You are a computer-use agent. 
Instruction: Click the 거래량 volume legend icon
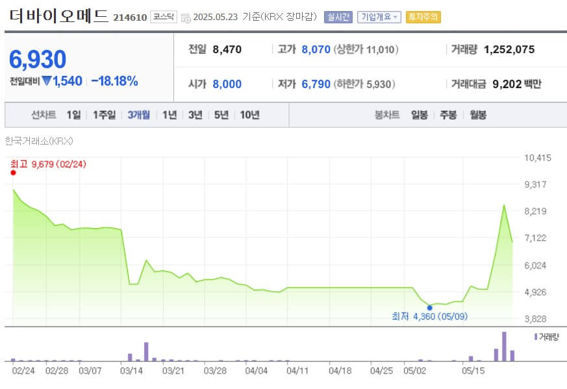click(535, 336)
